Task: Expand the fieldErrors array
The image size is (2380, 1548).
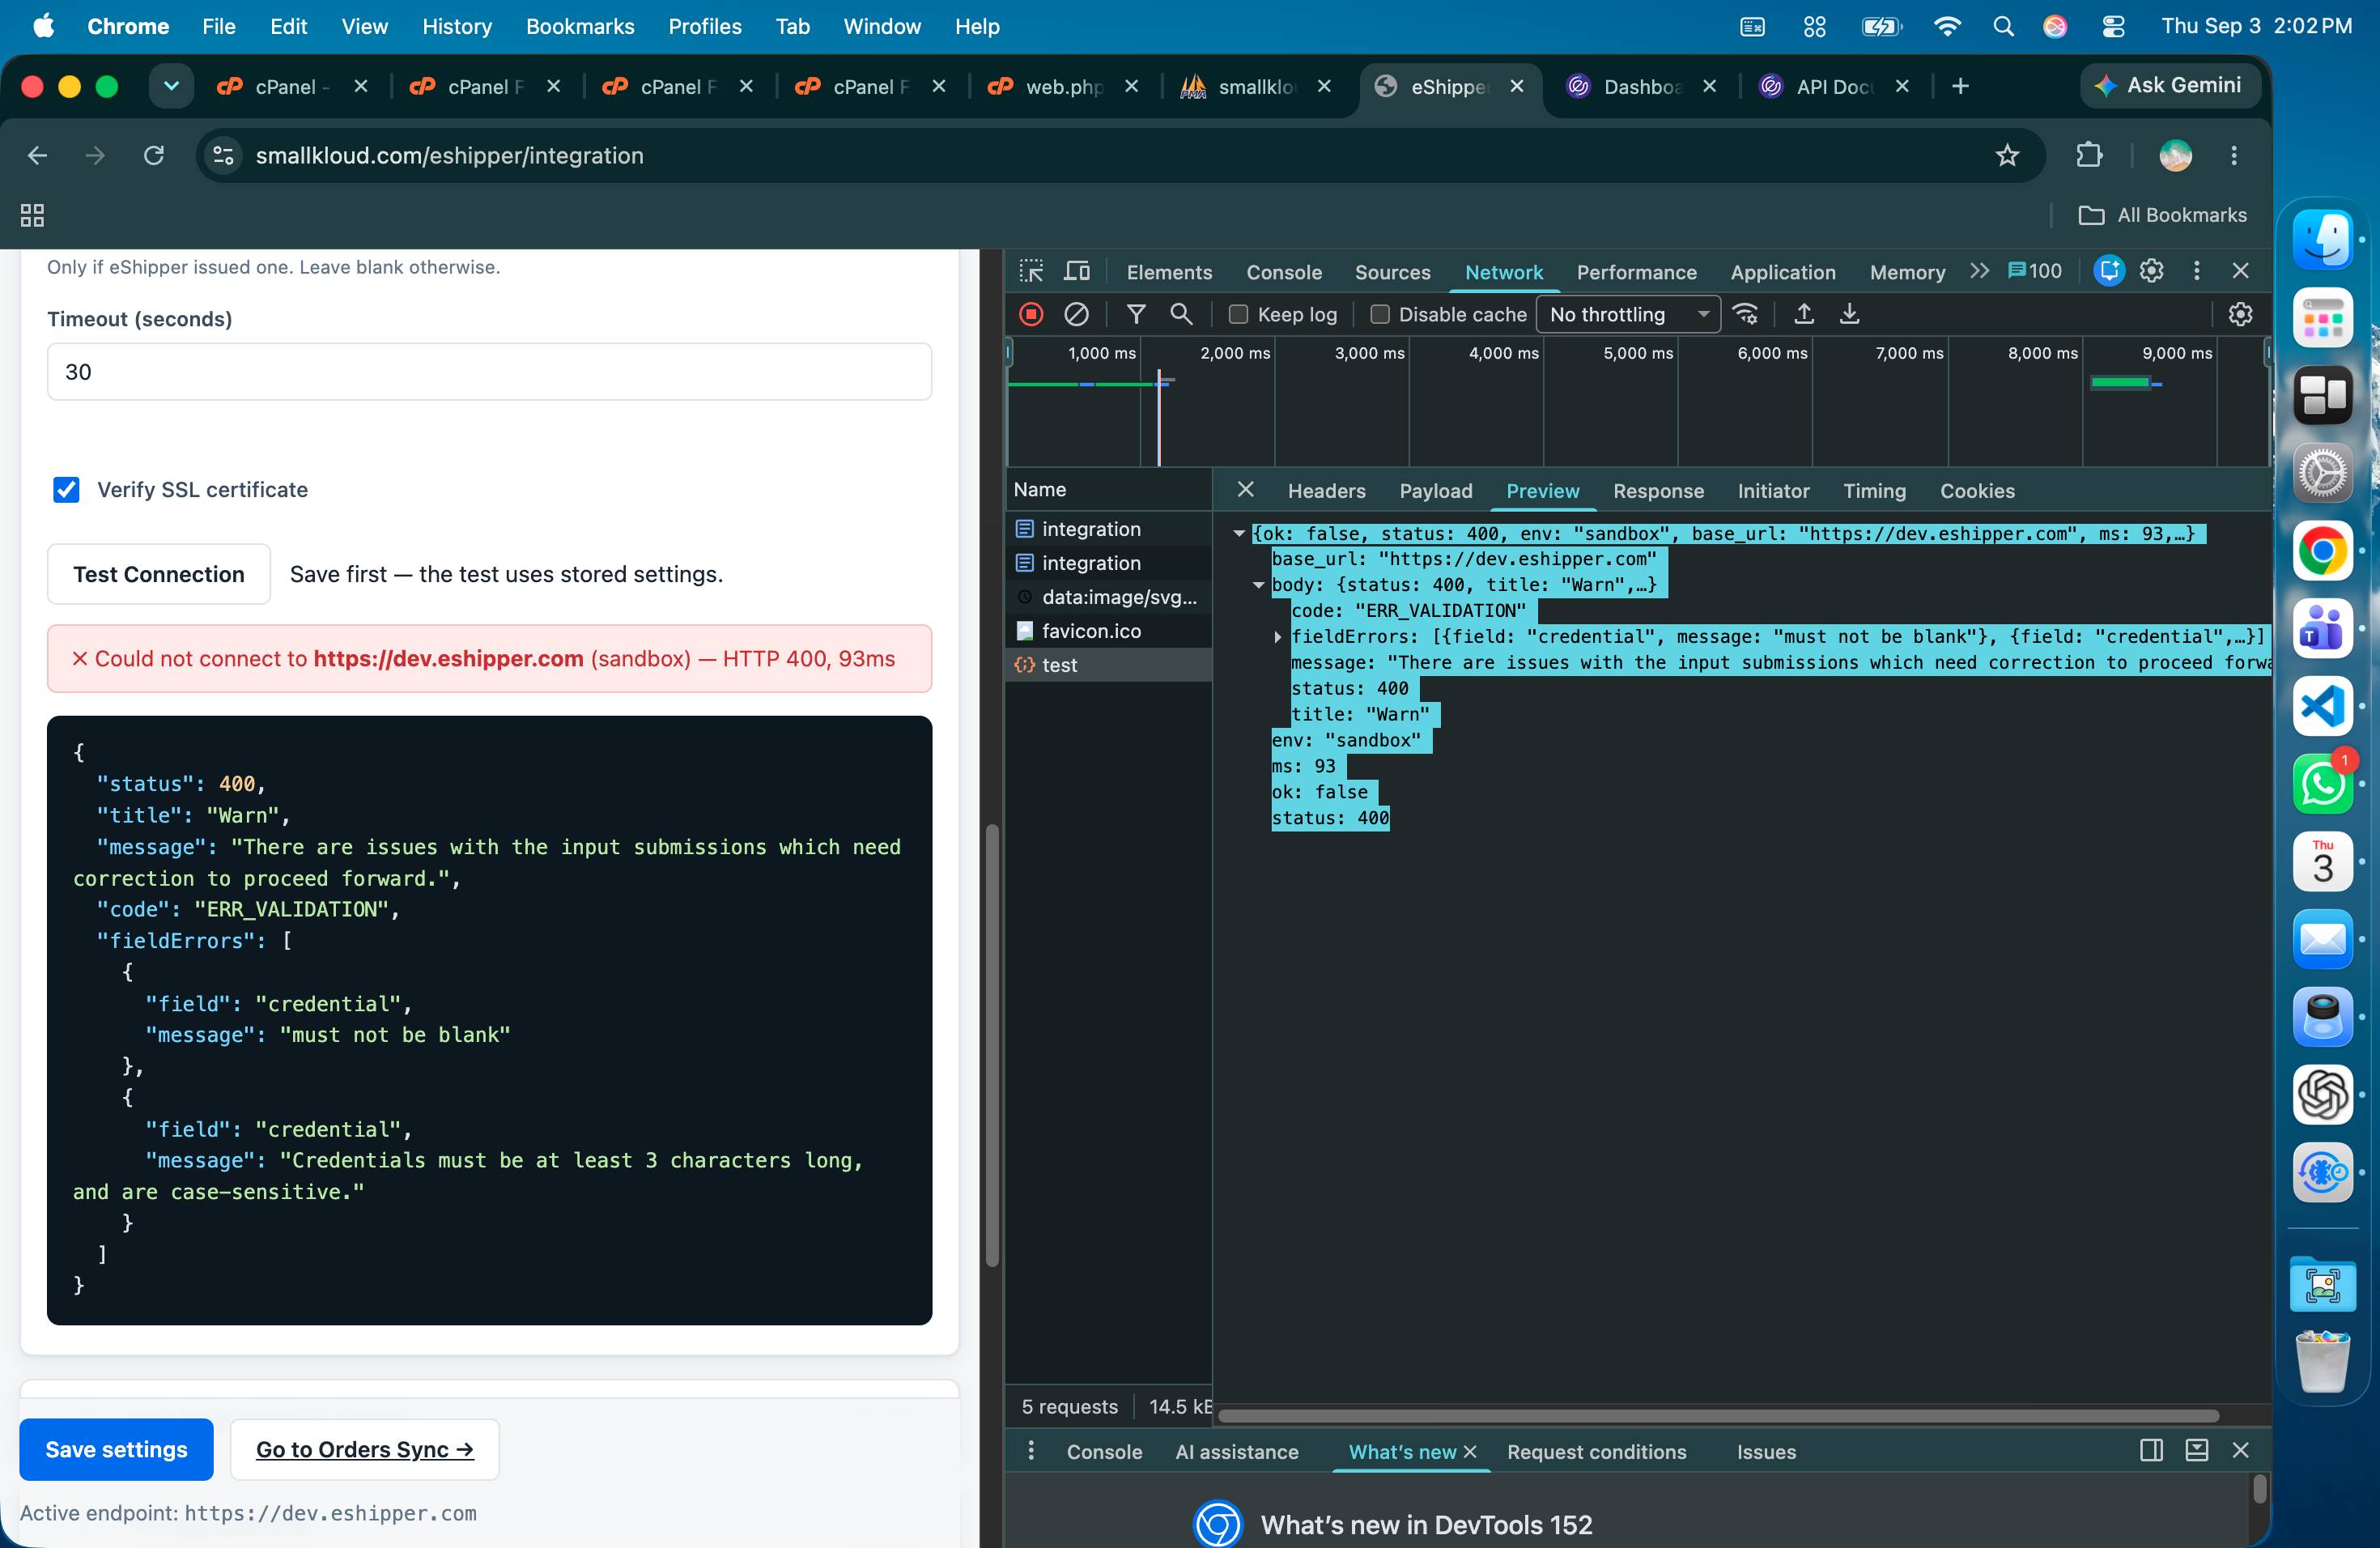Action: tap(1278, 637)
